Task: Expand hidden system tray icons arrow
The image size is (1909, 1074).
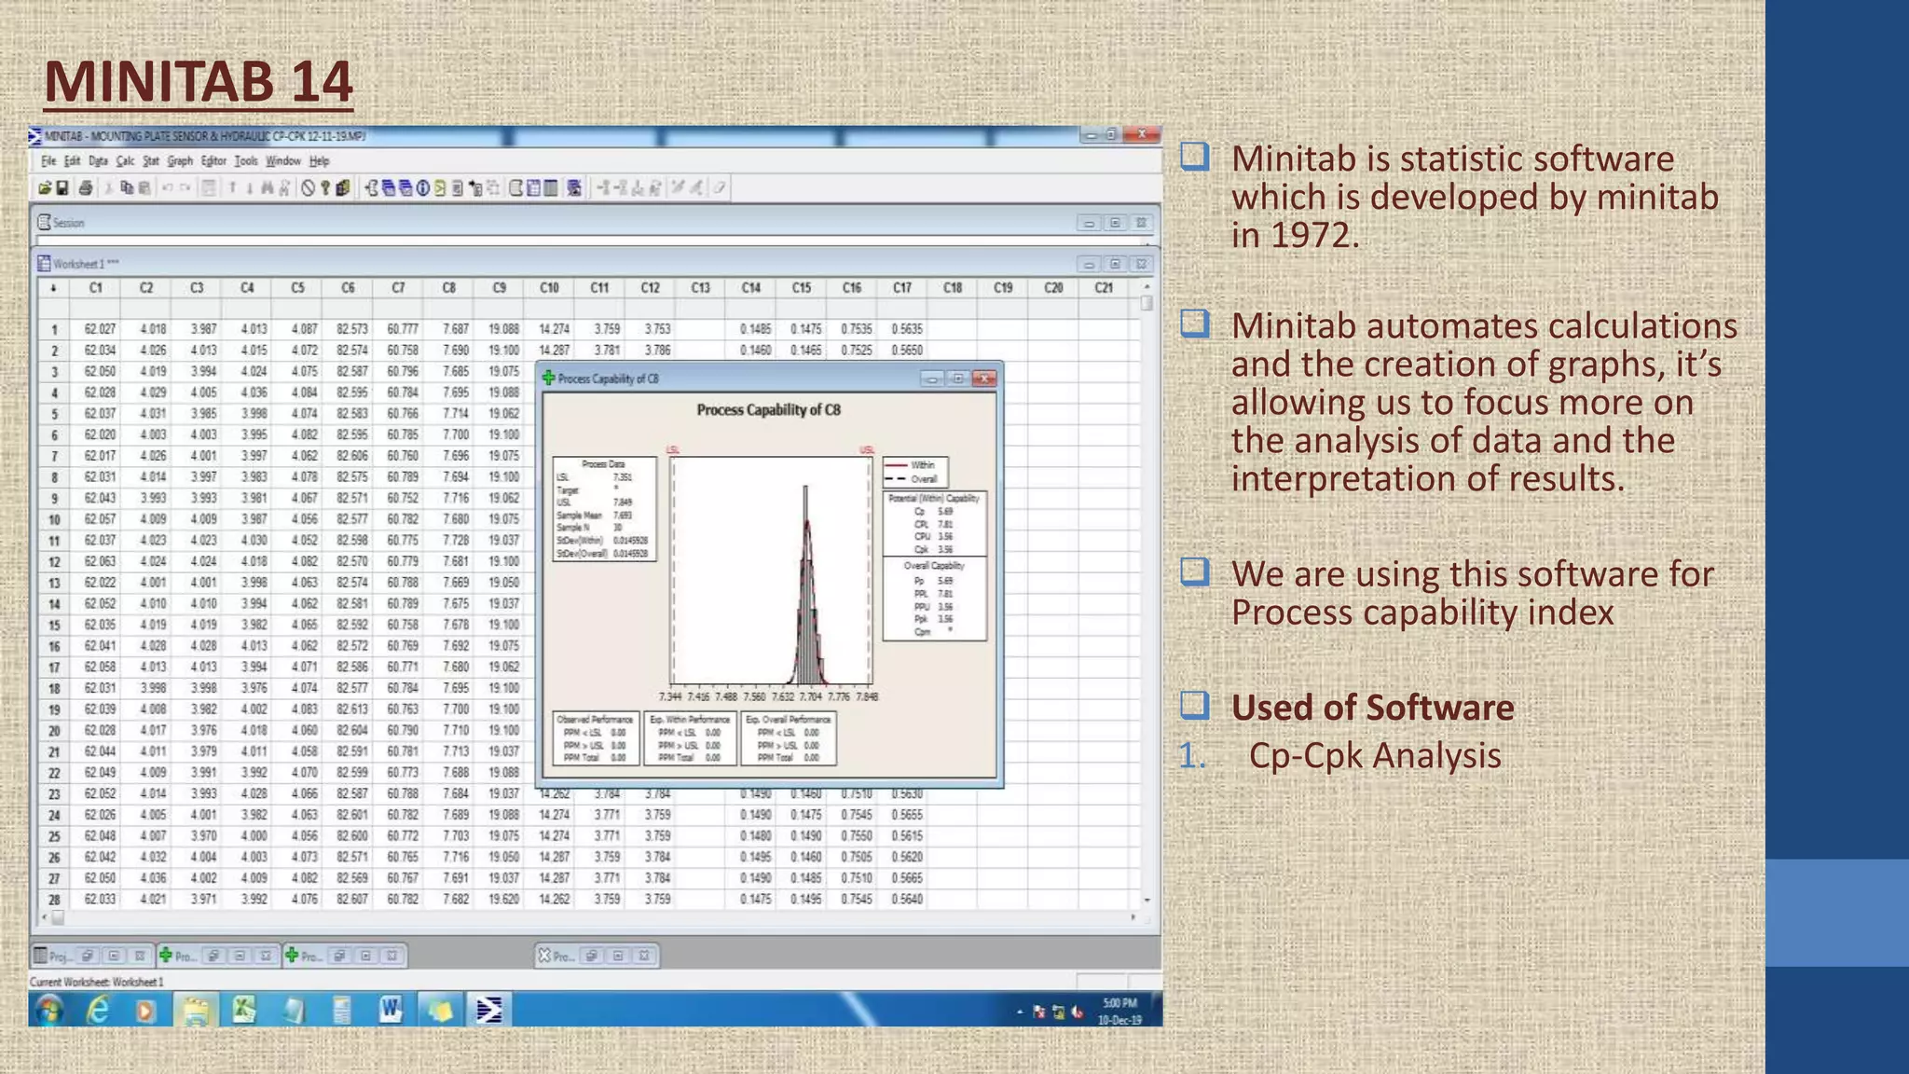Action: (x=1020, y=1012)
